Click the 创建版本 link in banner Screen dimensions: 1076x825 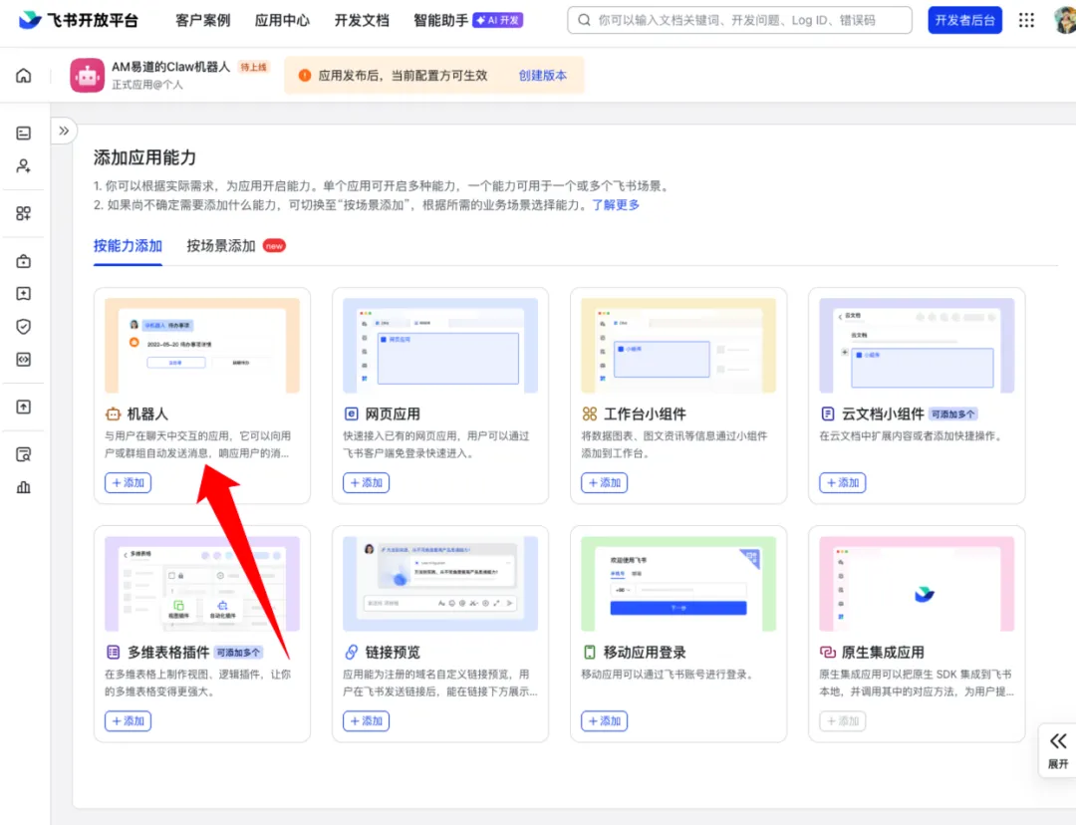[542, 76]
